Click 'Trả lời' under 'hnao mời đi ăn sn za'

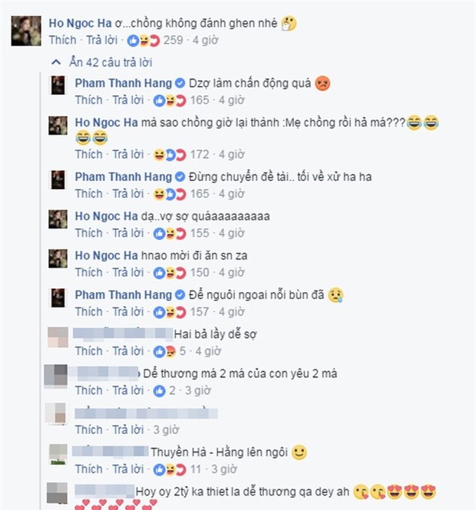pos(128,272)
